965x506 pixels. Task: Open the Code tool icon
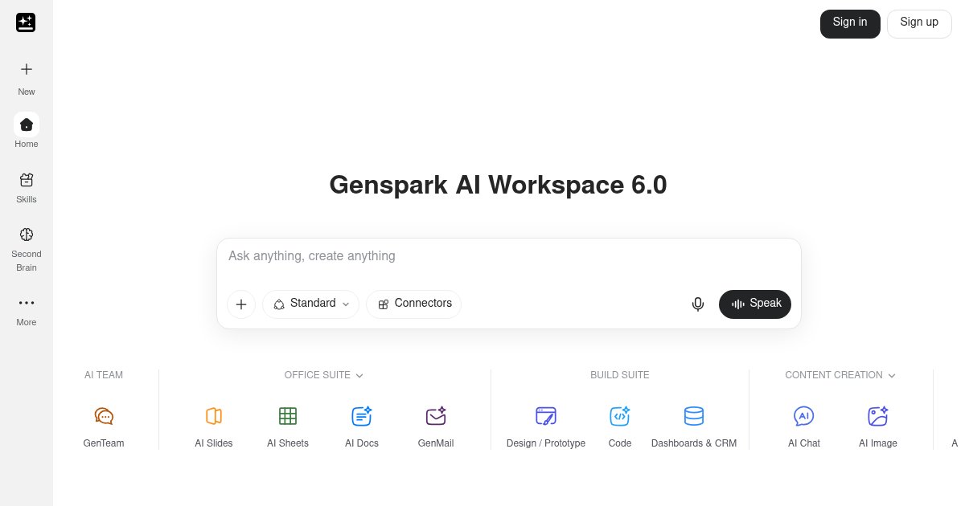click(620, 416)
